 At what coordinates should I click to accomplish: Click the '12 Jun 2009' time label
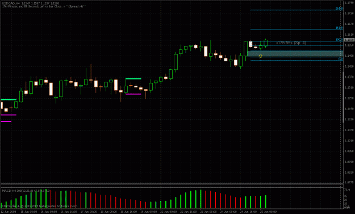[9, 212]
